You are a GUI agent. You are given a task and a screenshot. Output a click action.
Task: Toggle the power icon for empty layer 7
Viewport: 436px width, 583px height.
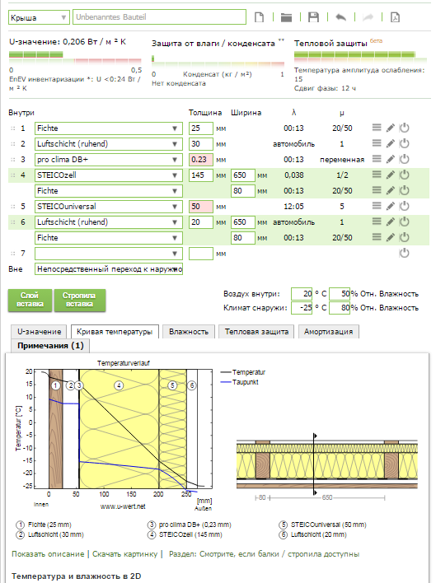pos(404,253)
